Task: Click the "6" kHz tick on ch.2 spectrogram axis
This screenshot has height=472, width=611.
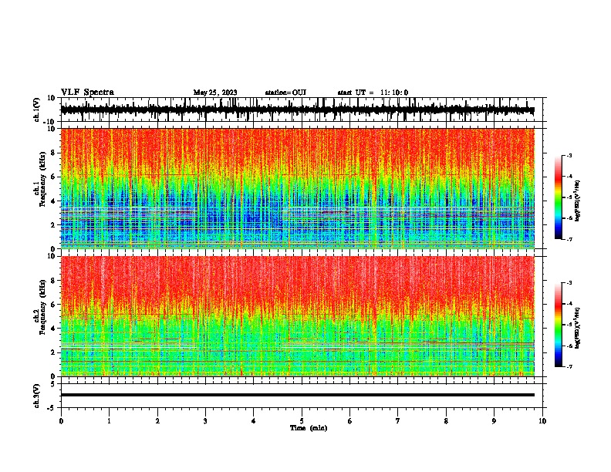Action: point(53,305)
